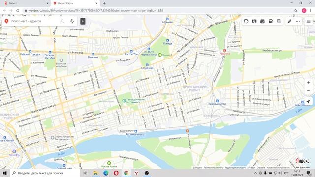This screenshot has height=177, width=315.
Task: Toggle the traffic layer circle icon
Action: click(x=246, y=21)
